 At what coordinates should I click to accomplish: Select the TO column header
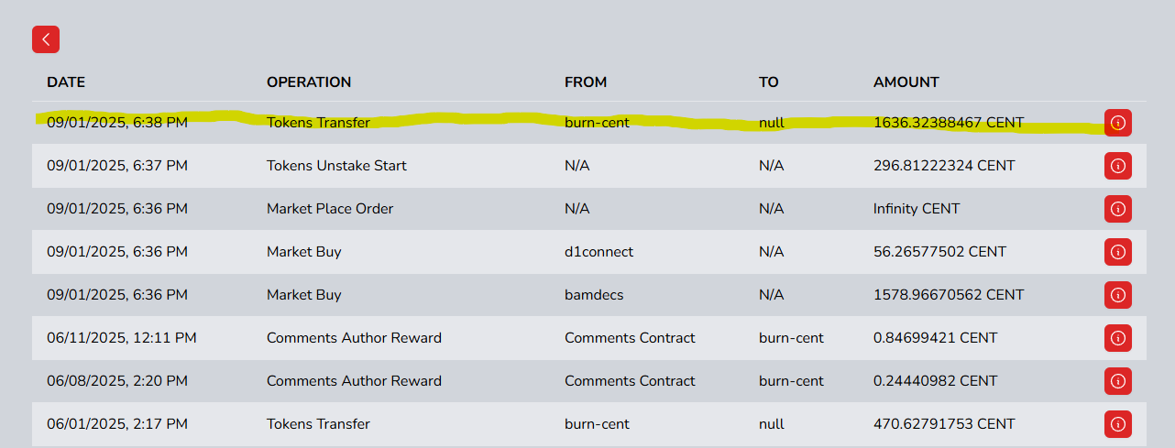click(769, 82)
